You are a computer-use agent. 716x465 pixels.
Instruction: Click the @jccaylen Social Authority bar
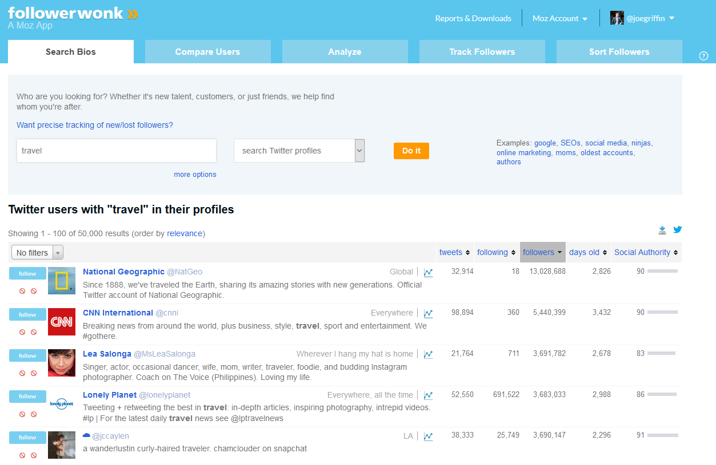(662, 435)
